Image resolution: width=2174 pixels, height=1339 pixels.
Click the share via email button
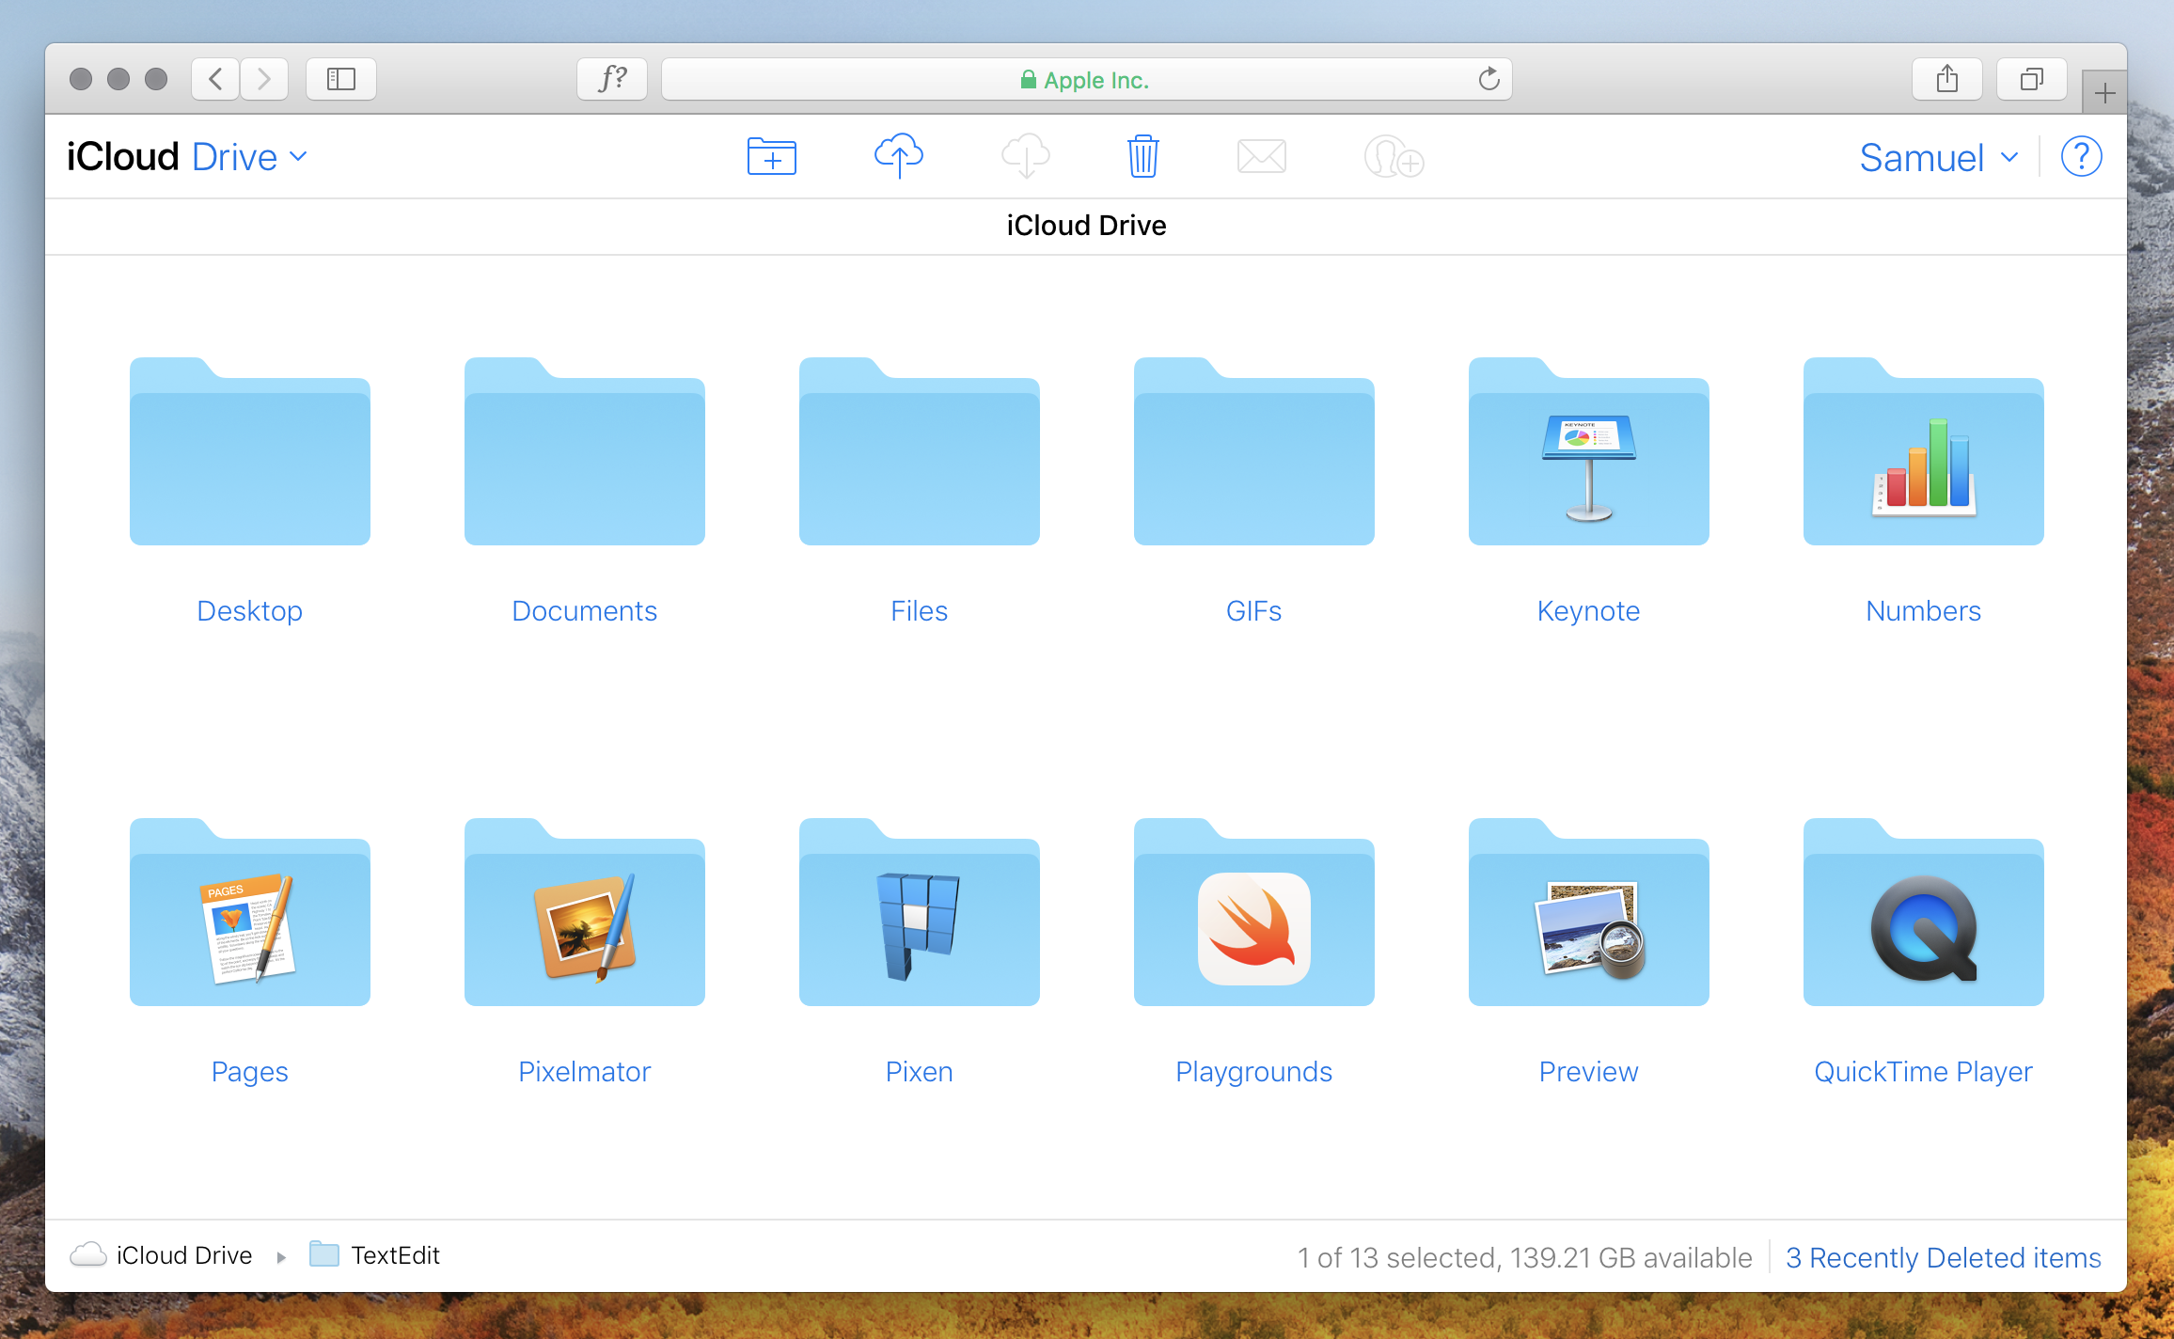1263,155
